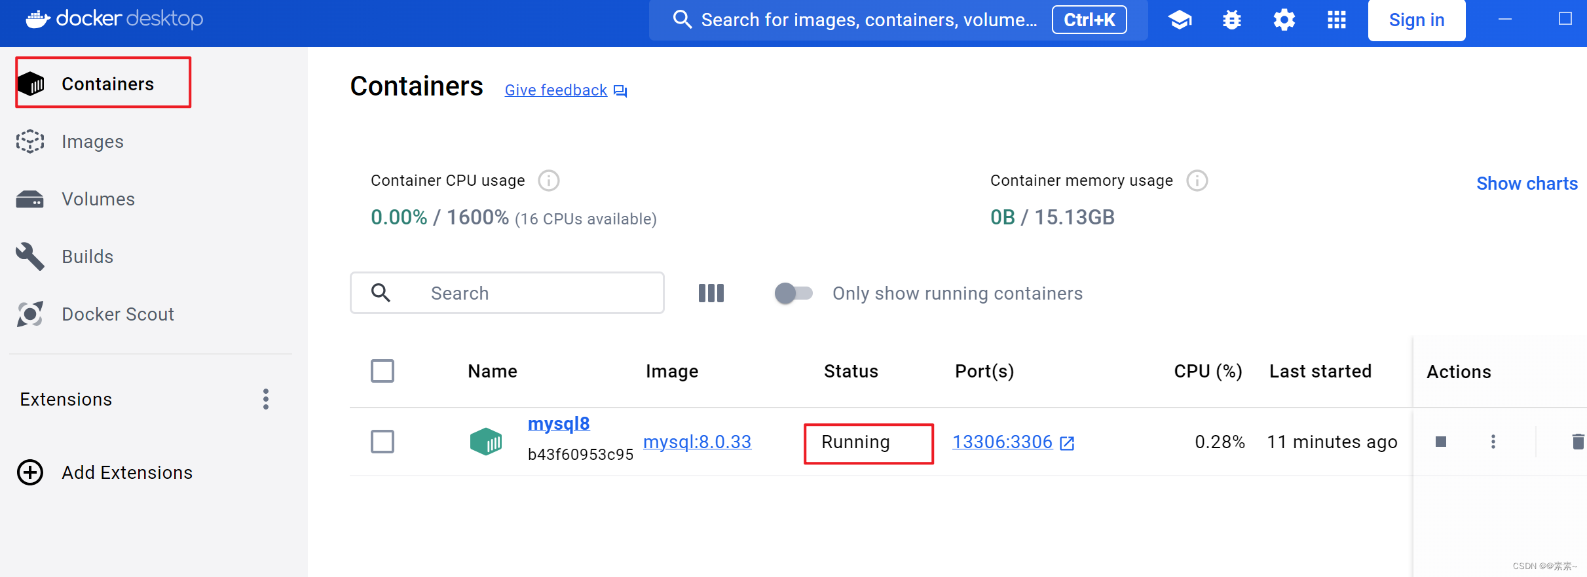
Task: Select the mysql8 container row checkbox
Action: point(383,442)
